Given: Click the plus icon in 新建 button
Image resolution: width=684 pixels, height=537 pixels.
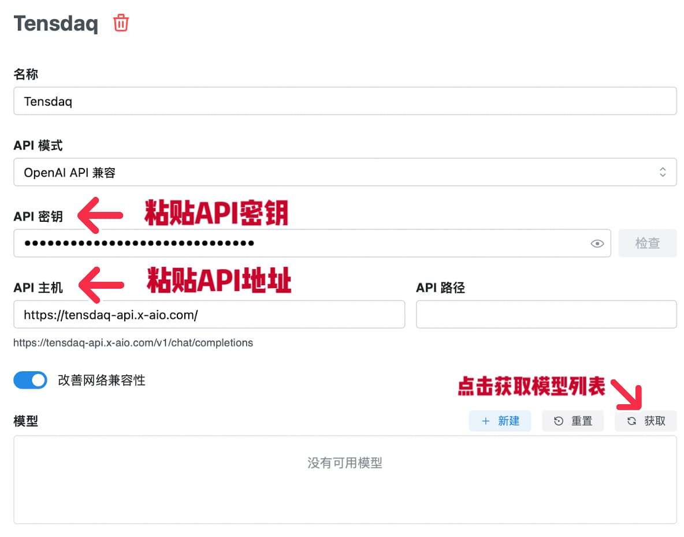Looking at the screenshot, I should coord(485,421).
